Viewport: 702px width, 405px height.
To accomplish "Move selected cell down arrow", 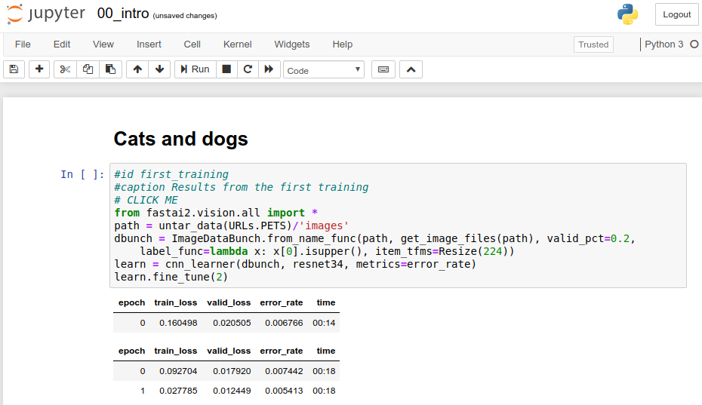I will (159, 69).
